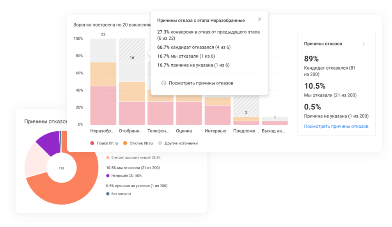Click the orange Отклик hh.ru legend dot

126,143
